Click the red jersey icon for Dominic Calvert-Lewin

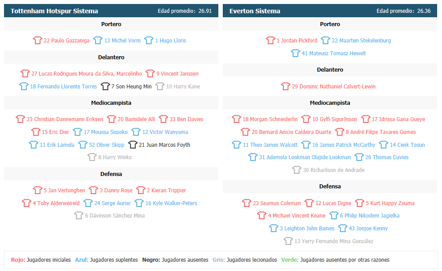(x=286, y=86)
